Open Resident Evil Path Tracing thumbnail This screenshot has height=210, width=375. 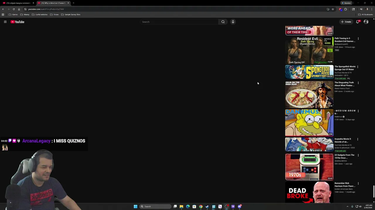tap(309, 50)
